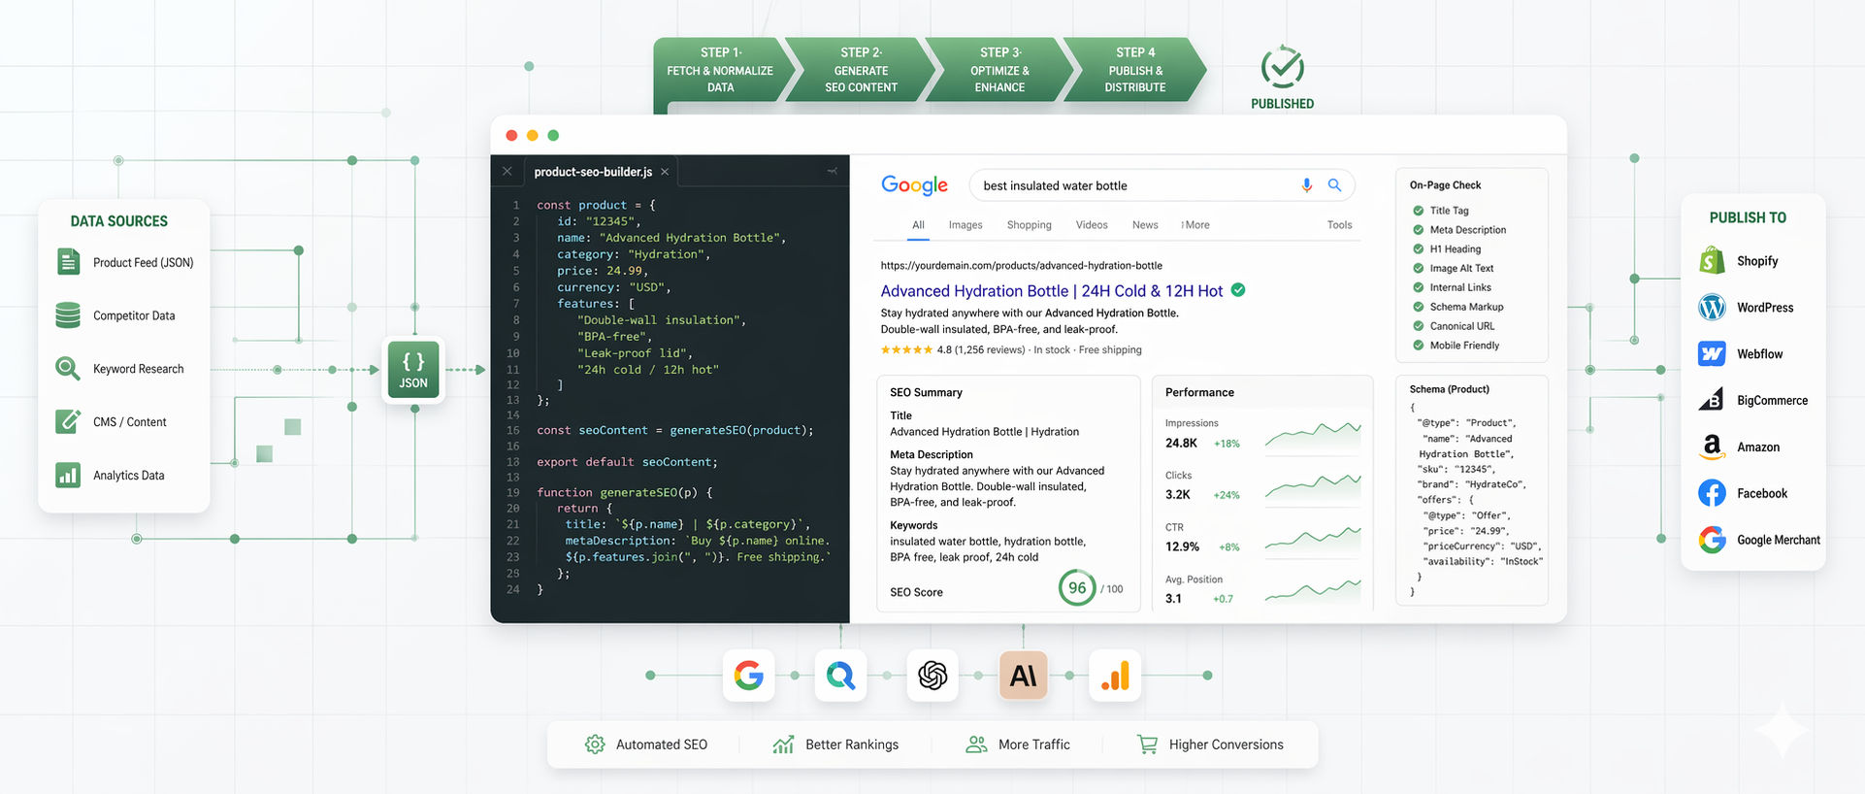Click the Analytics Data chart icon
Viewport: 1865px width, 794px height.
tap(68, 475)
